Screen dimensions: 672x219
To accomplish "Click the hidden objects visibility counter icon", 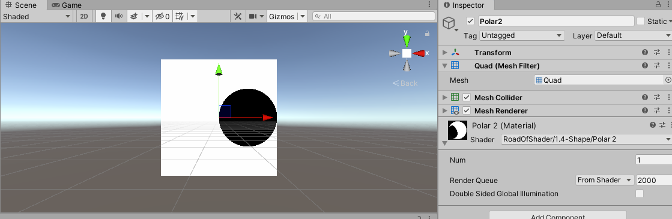I will click(162, 16).
